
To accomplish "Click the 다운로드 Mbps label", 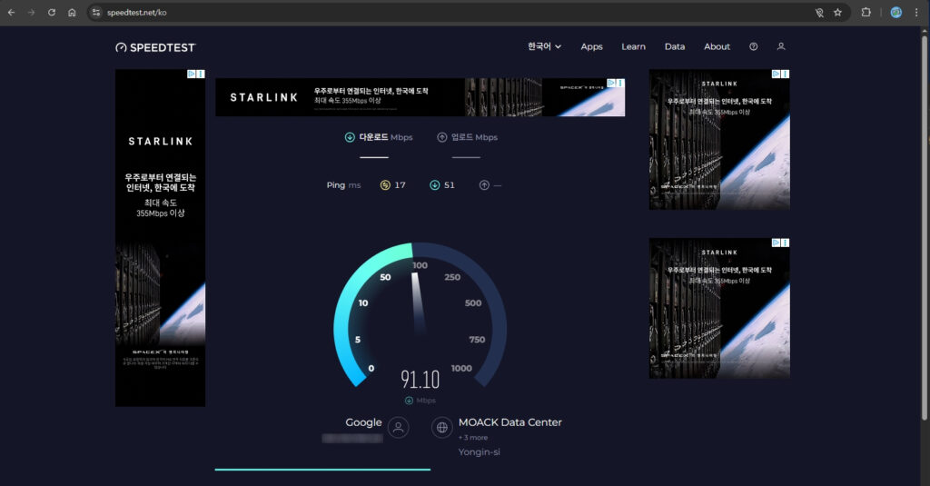I will [x=385, y=137].
